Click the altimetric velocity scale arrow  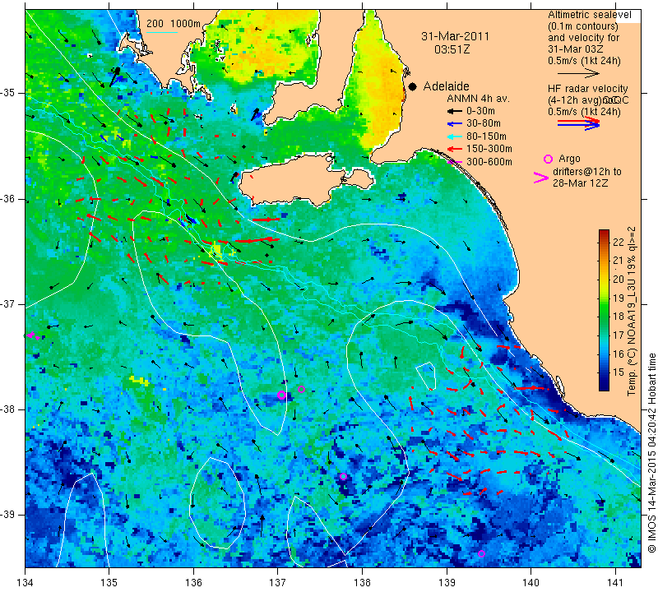pos(578,74)
